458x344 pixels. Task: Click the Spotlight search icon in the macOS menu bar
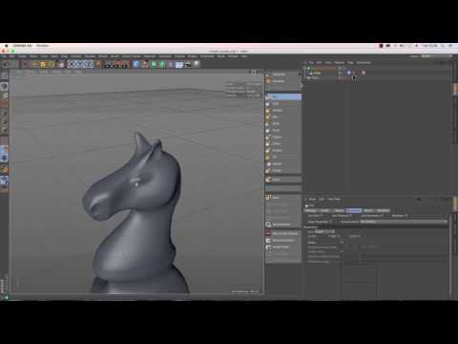[x=443, y=46]
